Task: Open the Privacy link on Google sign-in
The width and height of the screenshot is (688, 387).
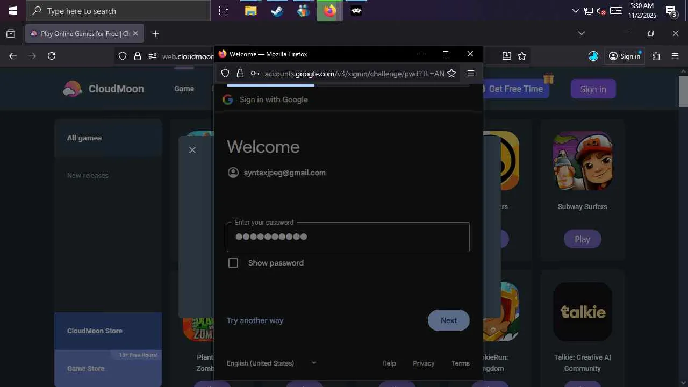Action: pos(424,363)
